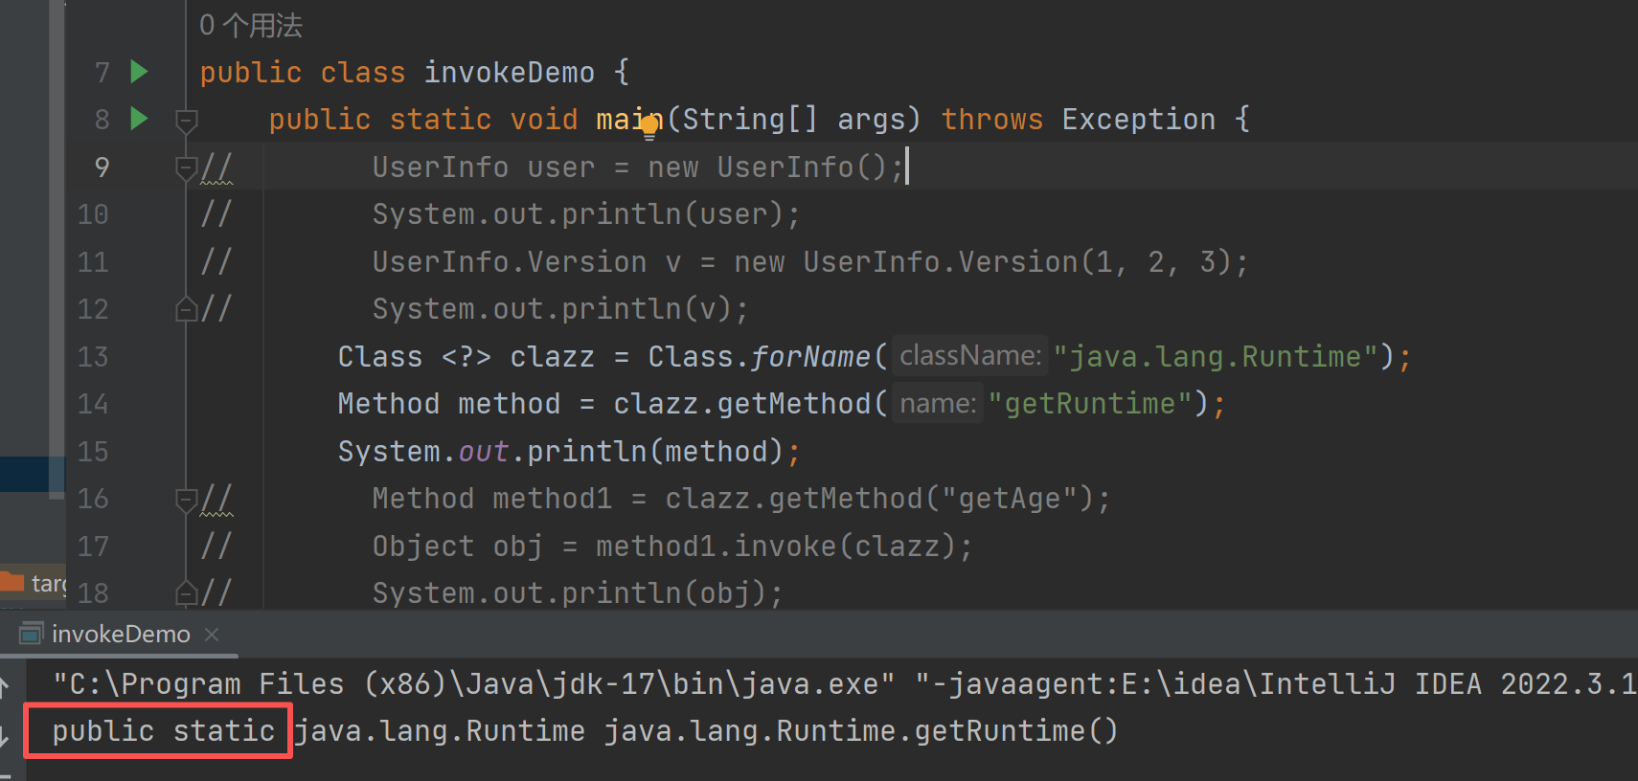
Task: Click the '0 个用法' usages hint
Action: tap(251, 26)
